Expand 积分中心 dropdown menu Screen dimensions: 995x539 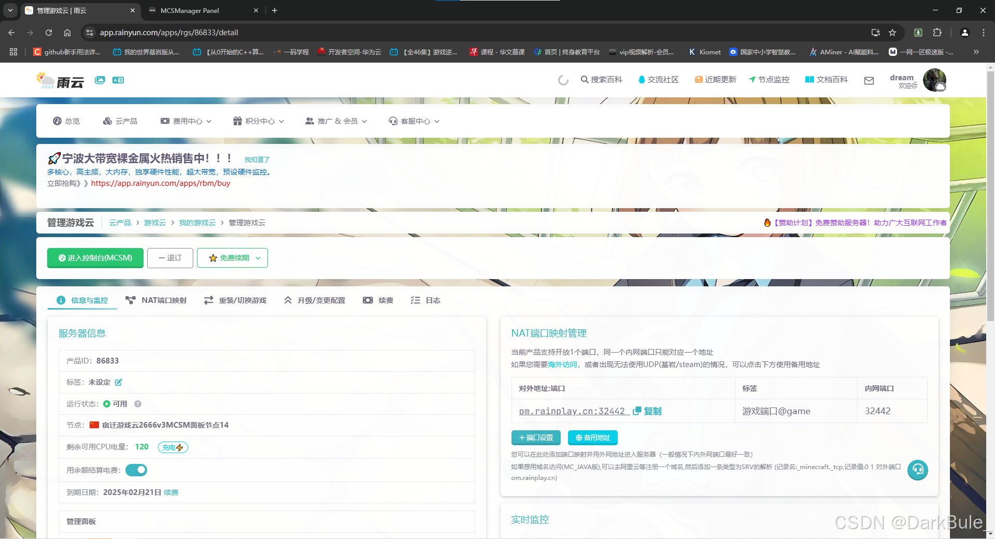259,121
